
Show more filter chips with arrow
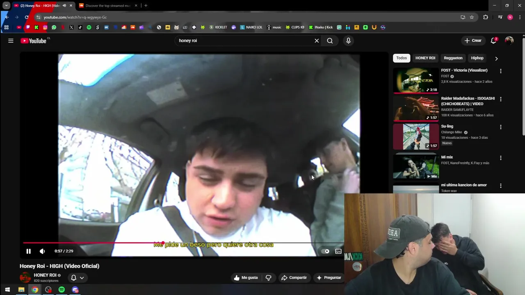pos(496,59)
